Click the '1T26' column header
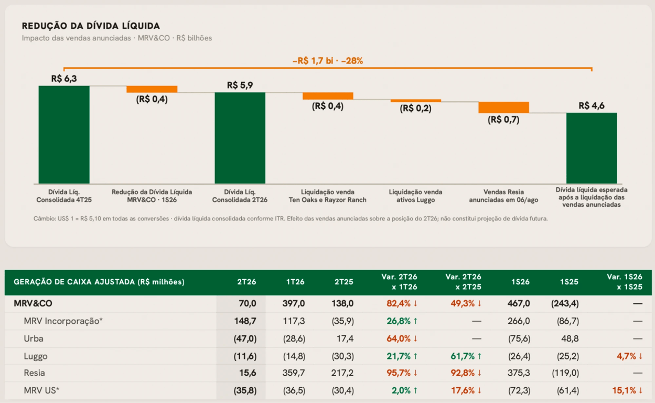The height and width of the screenshot is (403, 655). click(x=295, y=282)
